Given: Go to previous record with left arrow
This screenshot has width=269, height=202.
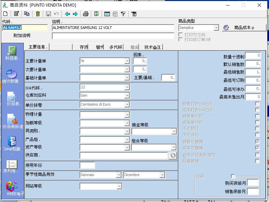Looking at the screenshot, I should click(67, 14).
